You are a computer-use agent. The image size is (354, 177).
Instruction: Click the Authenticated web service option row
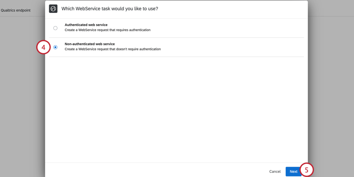(x=176, y=28)
